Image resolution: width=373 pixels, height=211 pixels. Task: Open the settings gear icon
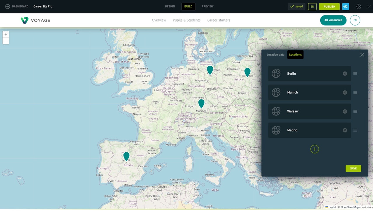click(359, 6)
